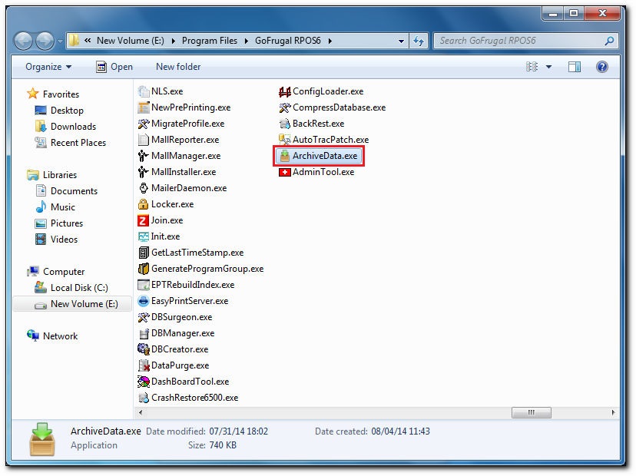The height and width of the screenshot is (476, 636).
Task: Click the EasyPrintServer.exe printer icon
Action: pos(144,301)
